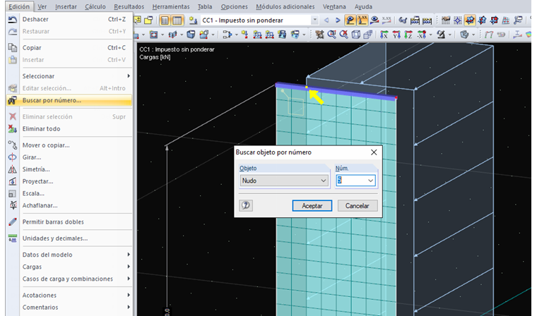Open the Opciones menu
This screenshot has width=537, height=316.
tap(235, 6)
